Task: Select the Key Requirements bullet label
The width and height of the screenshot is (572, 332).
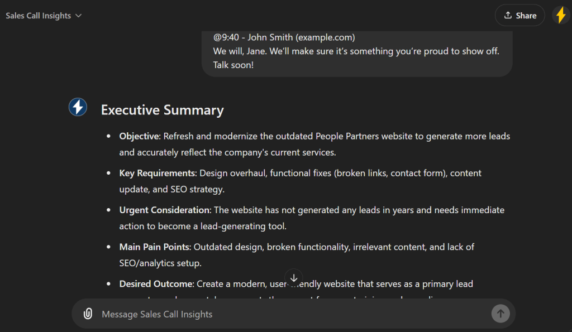Action: [158, 173]
